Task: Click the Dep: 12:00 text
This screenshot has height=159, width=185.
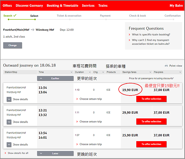Action: coord(67,30)
